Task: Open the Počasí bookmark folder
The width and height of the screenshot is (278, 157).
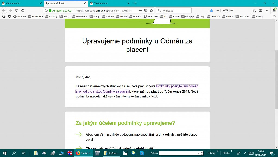Action: click(122, 16)
